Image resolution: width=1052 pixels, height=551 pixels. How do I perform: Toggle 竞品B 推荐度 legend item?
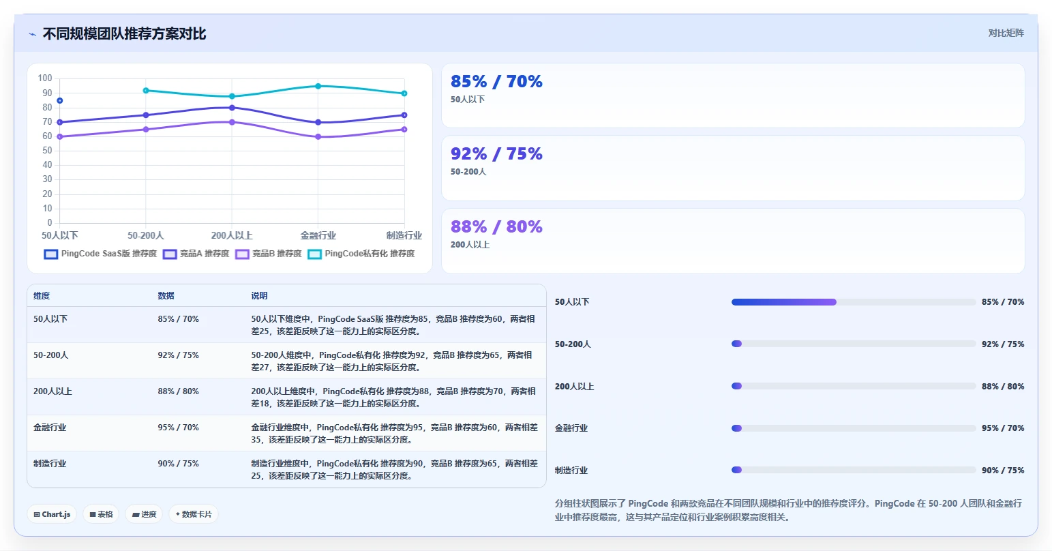click(268, 254)
